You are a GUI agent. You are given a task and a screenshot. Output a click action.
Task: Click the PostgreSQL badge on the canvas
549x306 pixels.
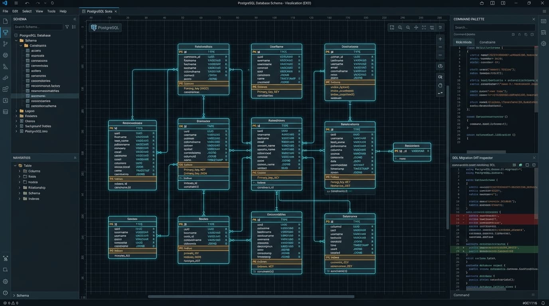pos(105,28)
